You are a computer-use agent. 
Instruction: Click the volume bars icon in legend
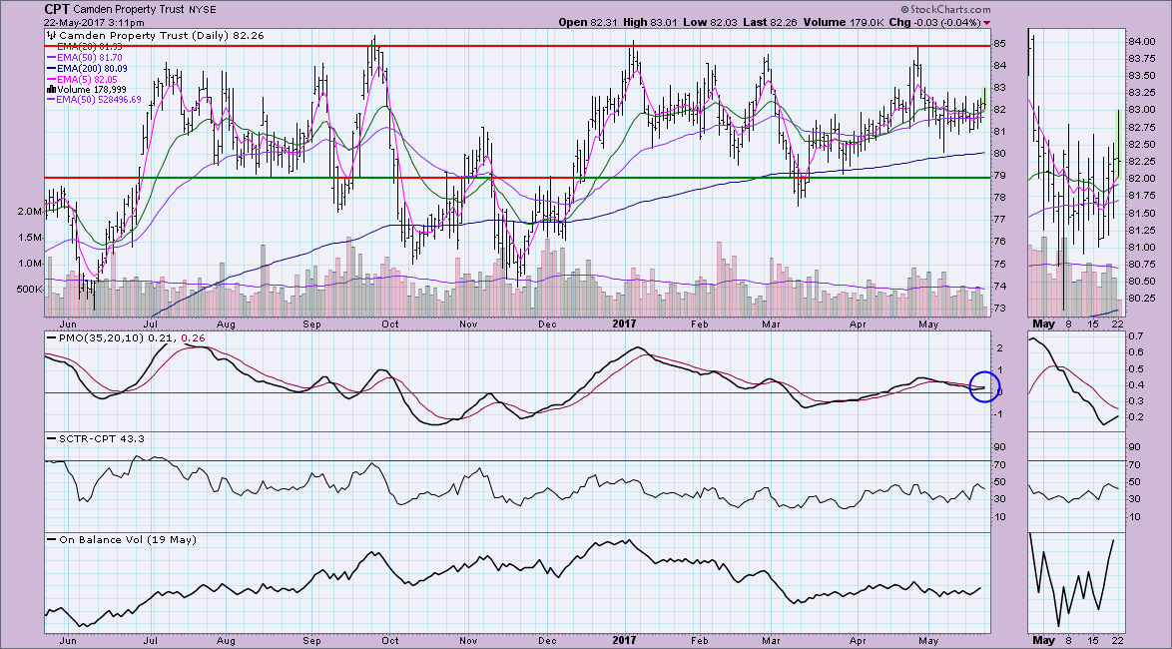[50, 88]
